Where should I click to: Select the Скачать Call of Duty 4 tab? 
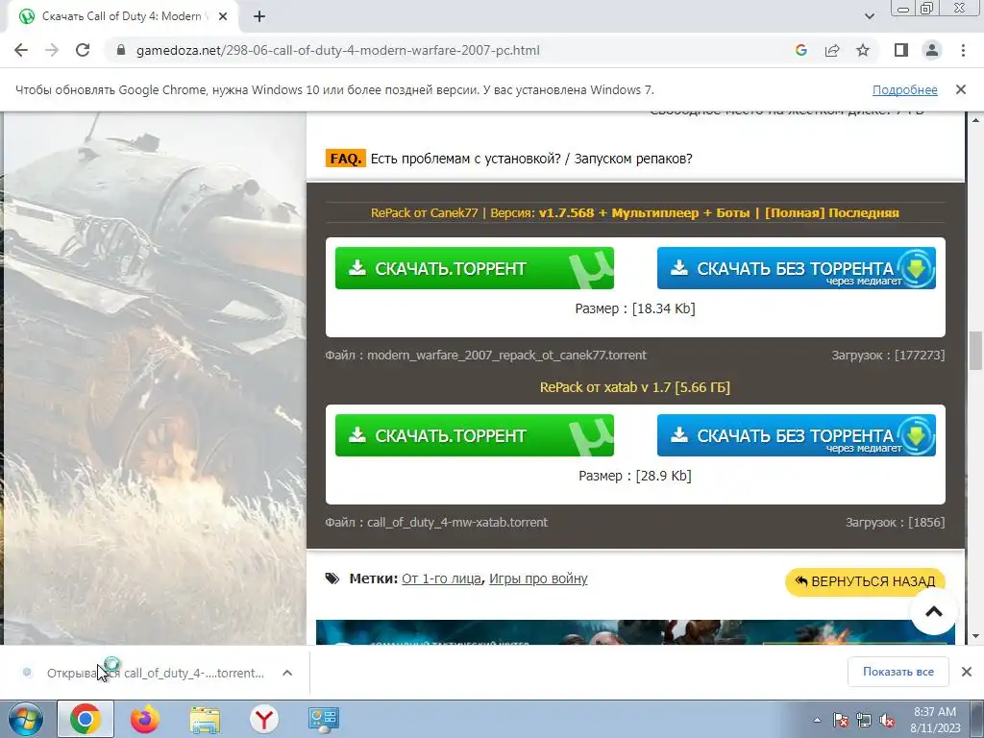pos(120,16)
